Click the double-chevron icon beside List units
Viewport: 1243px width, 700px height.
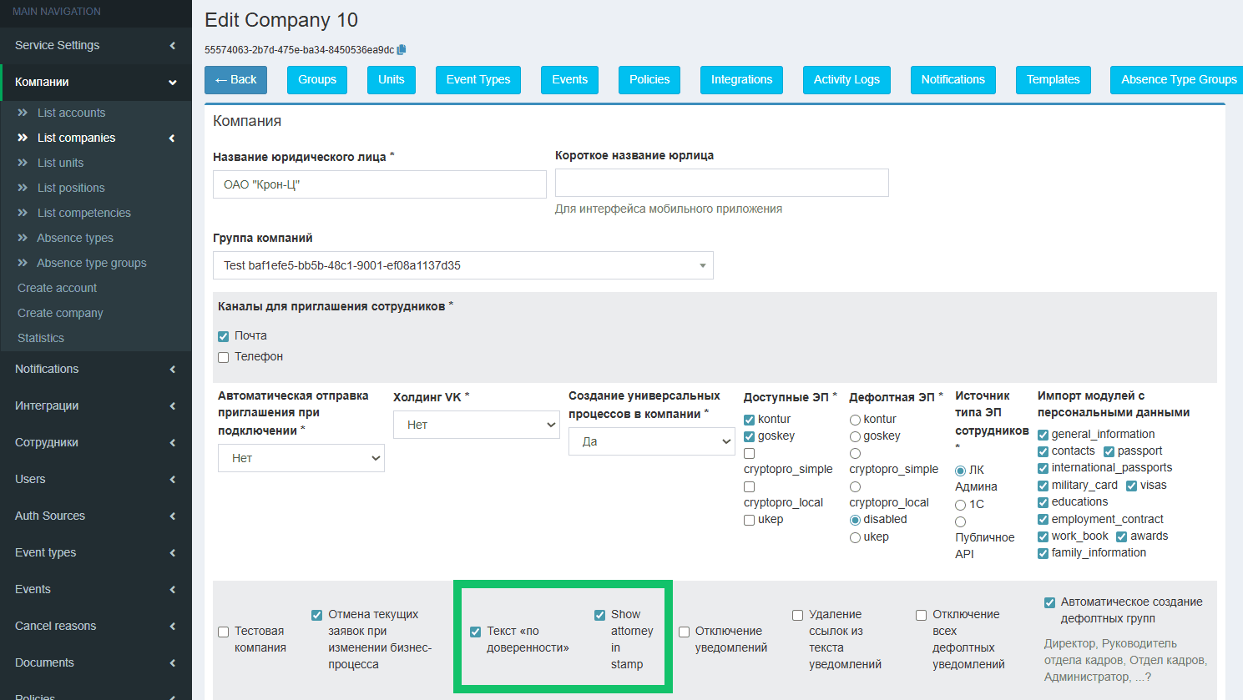point(23,163)
